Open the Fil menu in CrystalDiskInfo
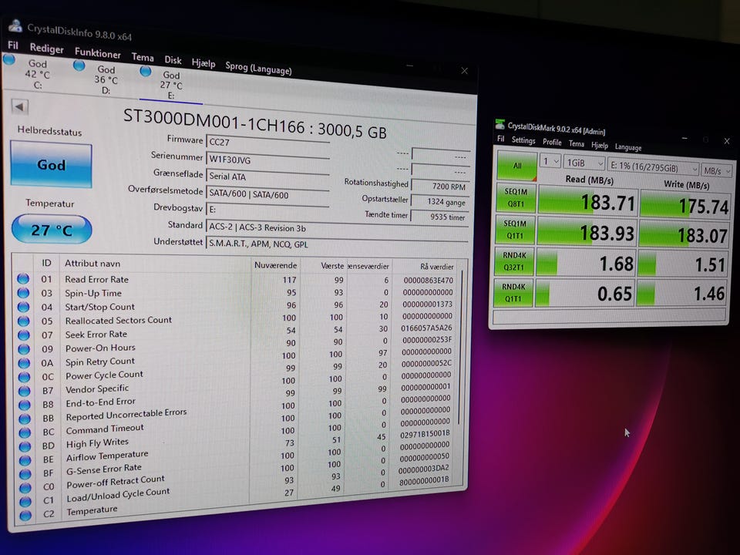The width and height of the screenshot is (740, 555). (x=13, y=45)
